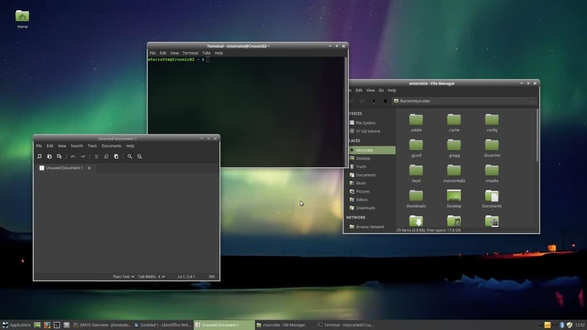Cut selected text using the toolbar
This screenshot has height=330, width=587.
point(96,156)
